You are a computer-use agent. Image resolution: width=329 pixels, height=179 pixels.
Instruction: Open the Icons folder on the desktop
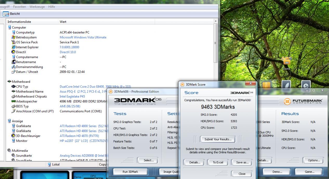(286, 63)
